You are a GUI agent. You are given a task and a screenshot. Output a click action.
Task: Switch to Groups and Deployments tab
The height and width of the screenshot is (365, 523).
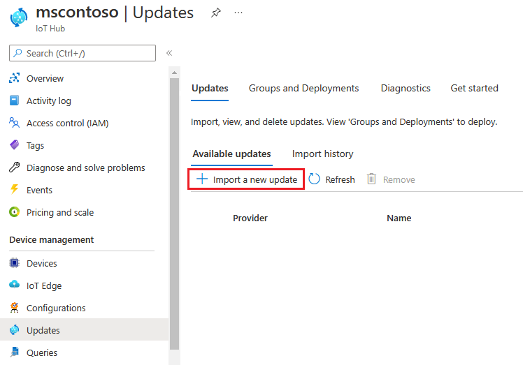[x=303, y=89]
